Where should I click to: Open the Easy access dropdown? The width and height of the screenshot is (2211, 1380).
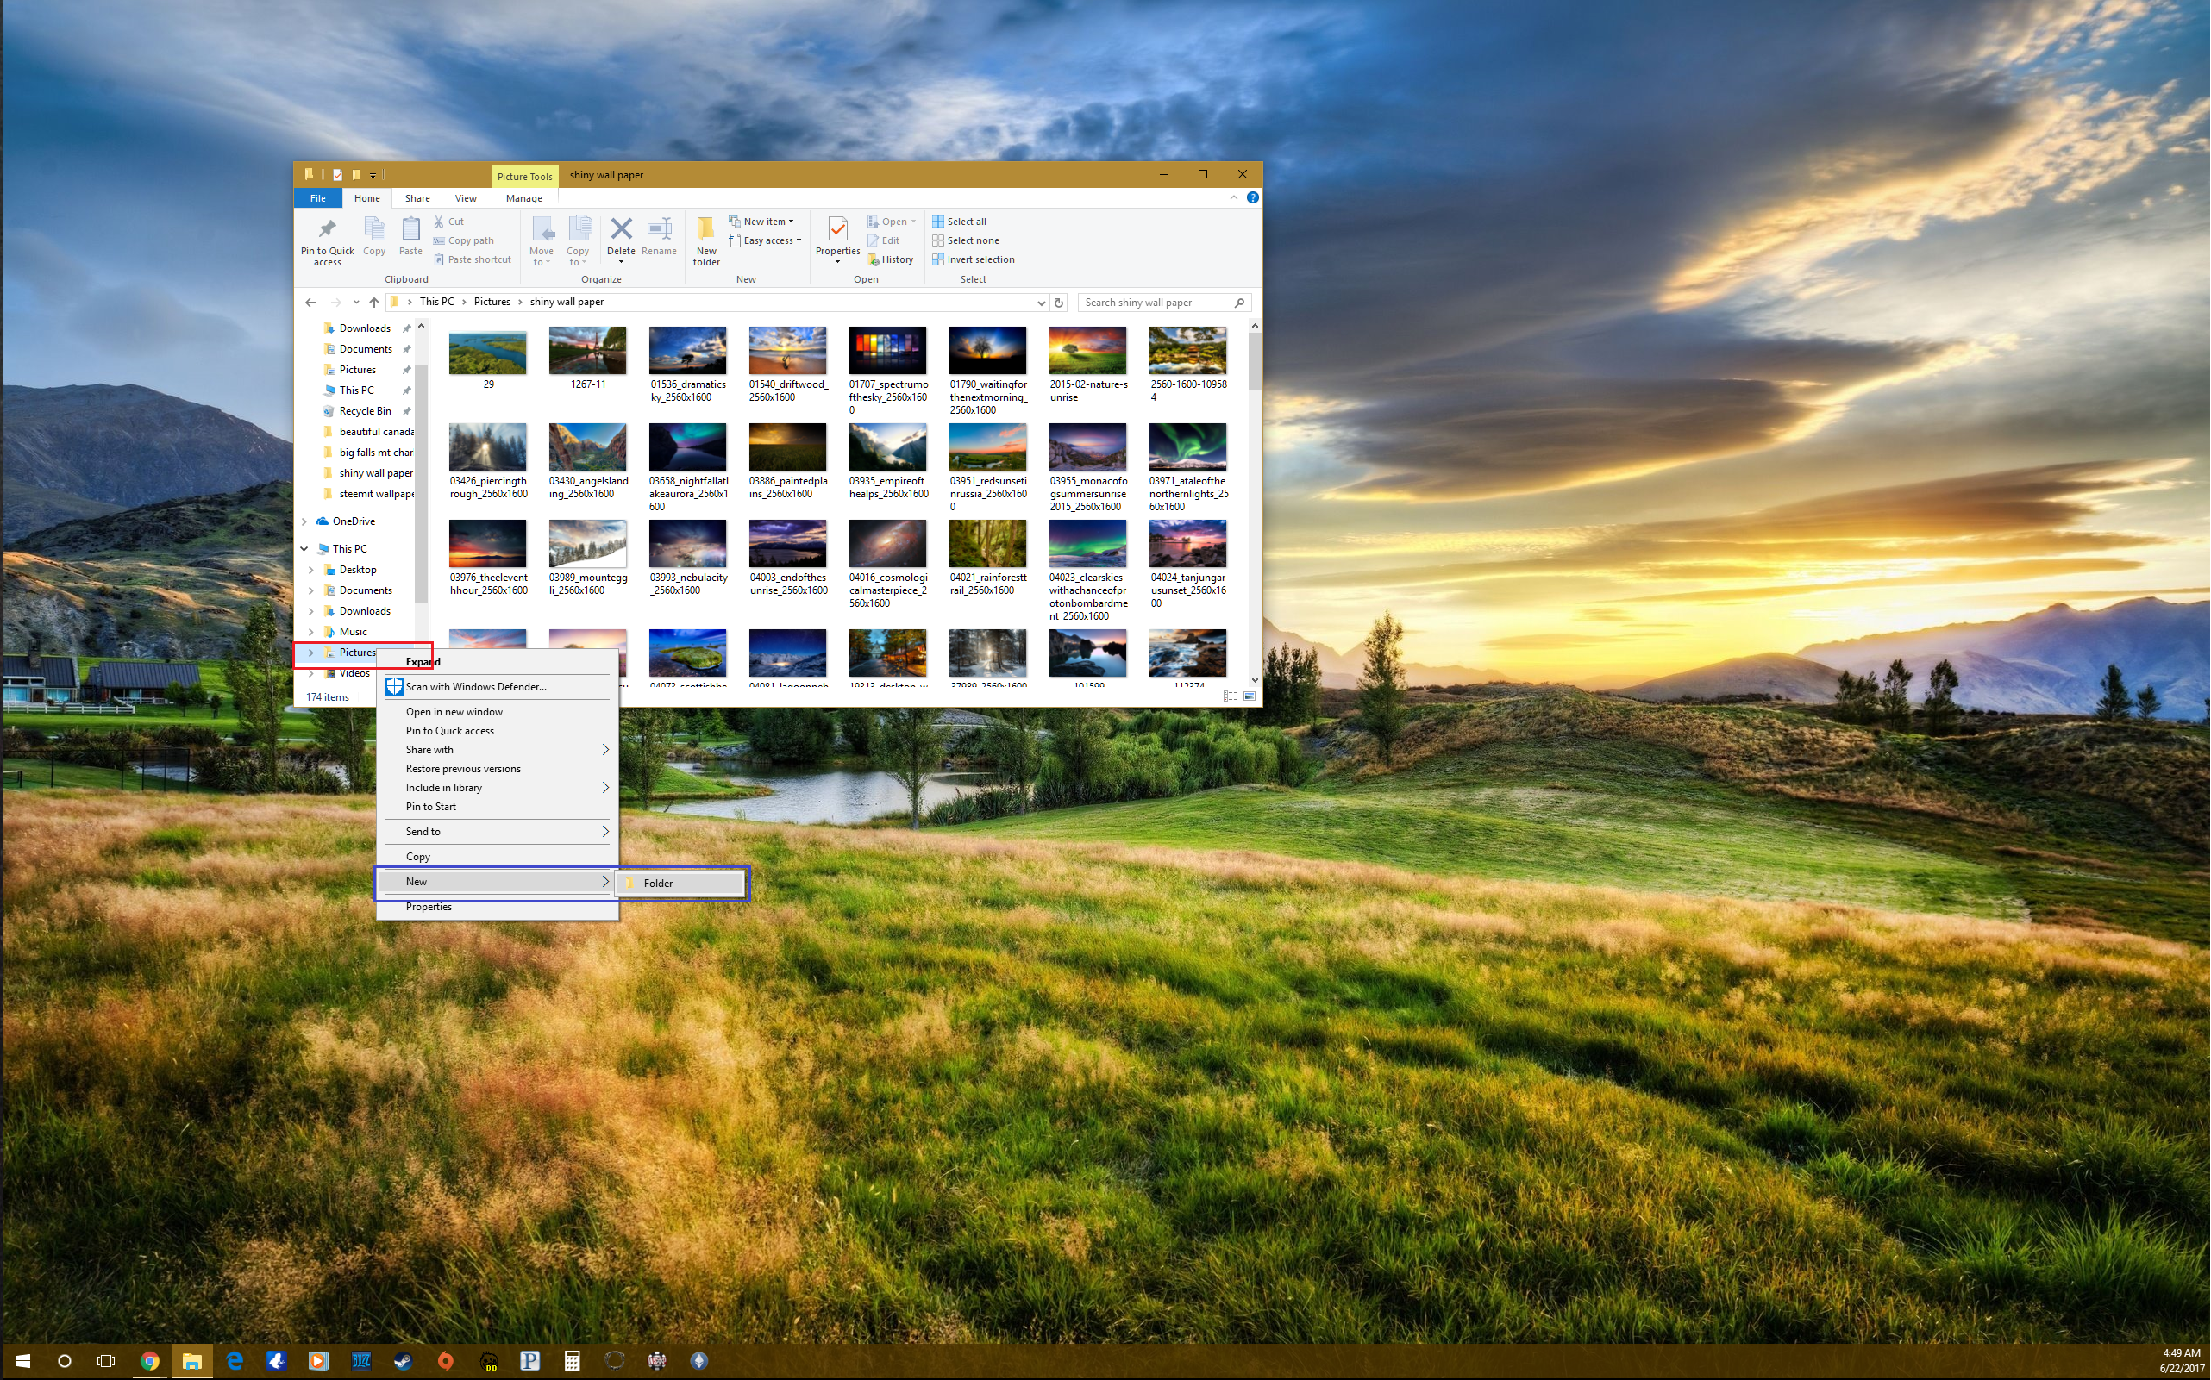coord(765,241)
